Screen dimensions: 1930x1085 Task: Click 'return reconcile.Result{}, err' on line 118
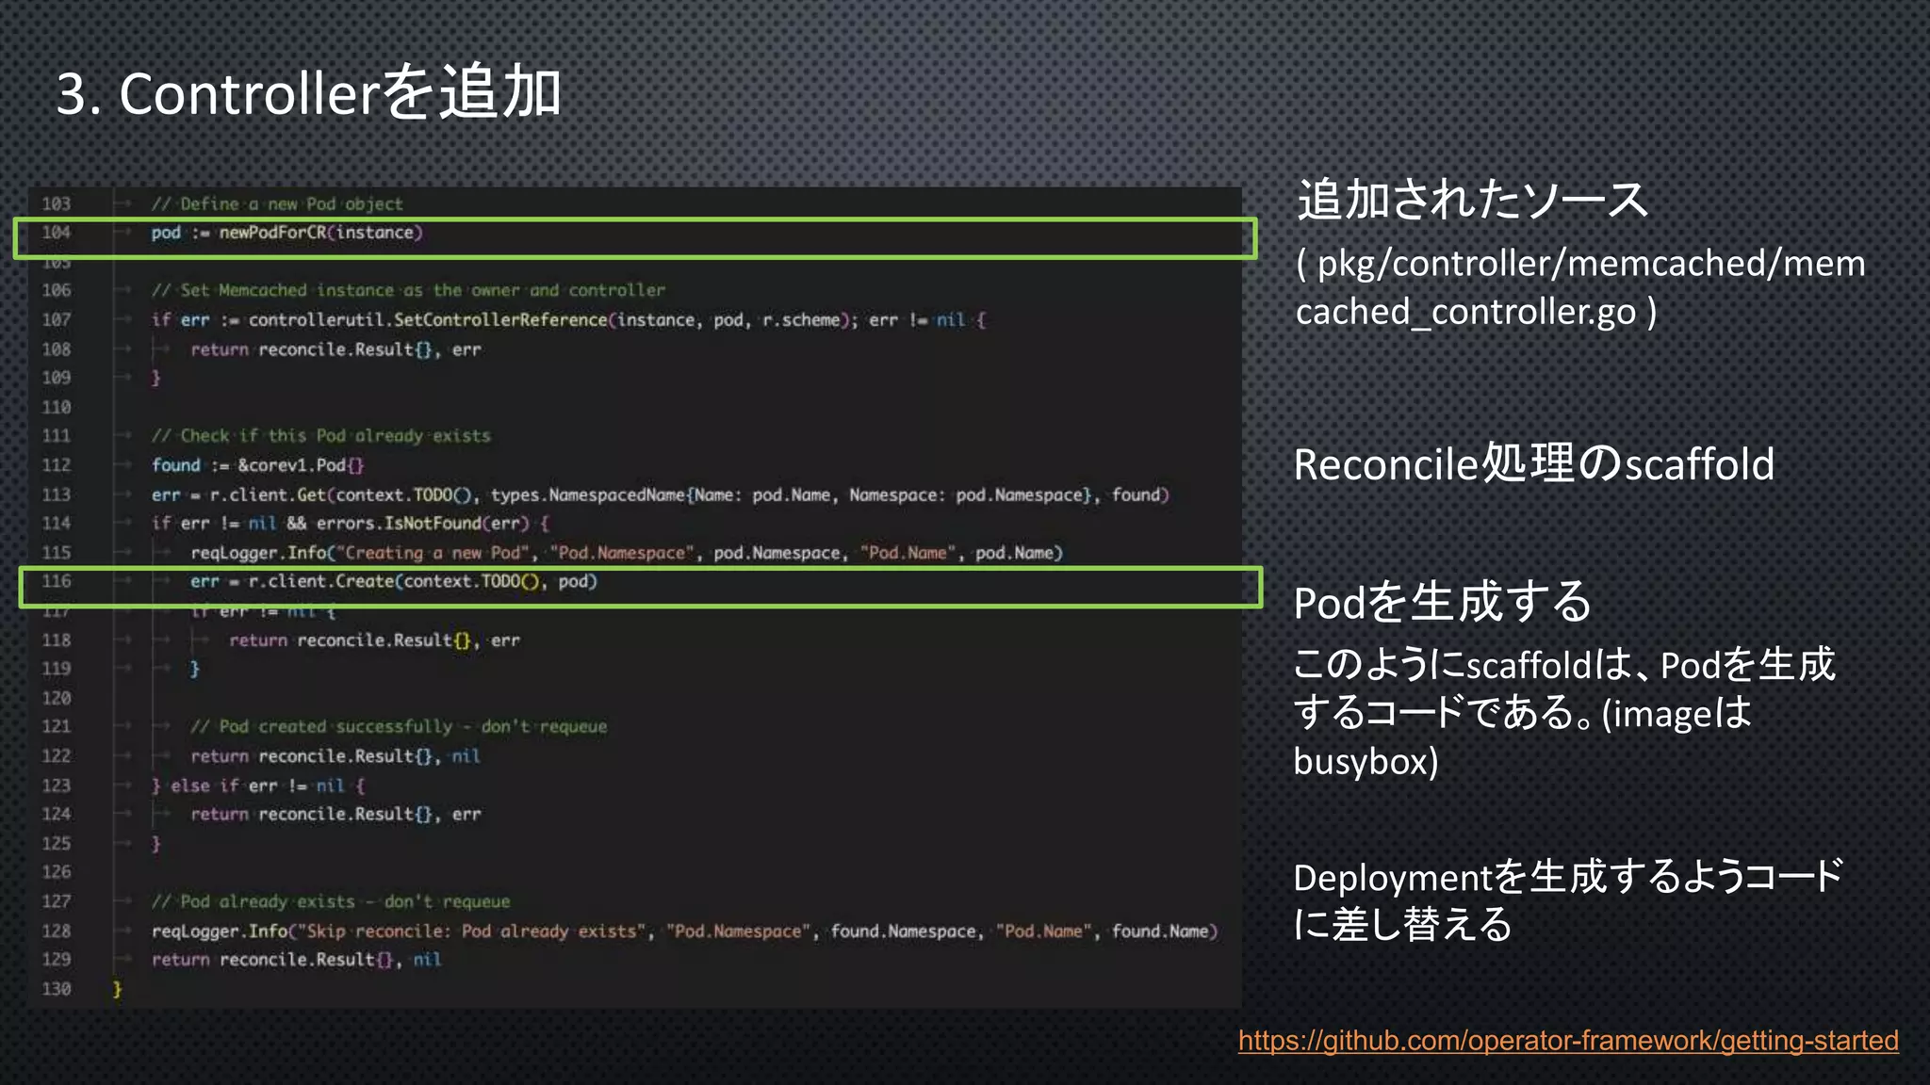click(x=374, y=640)
